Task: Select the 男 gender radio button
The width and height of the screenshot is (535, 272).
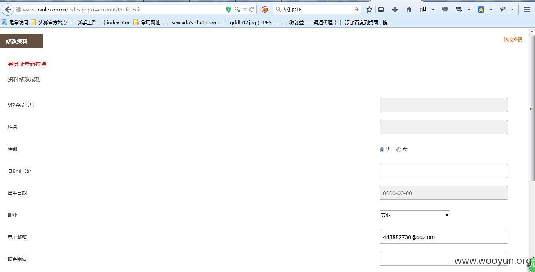Action: click(382, 150)
